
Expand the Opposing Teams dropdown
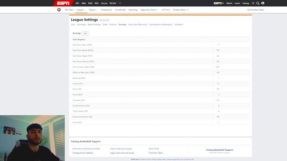pyautogui.click(x=149, y=10)
